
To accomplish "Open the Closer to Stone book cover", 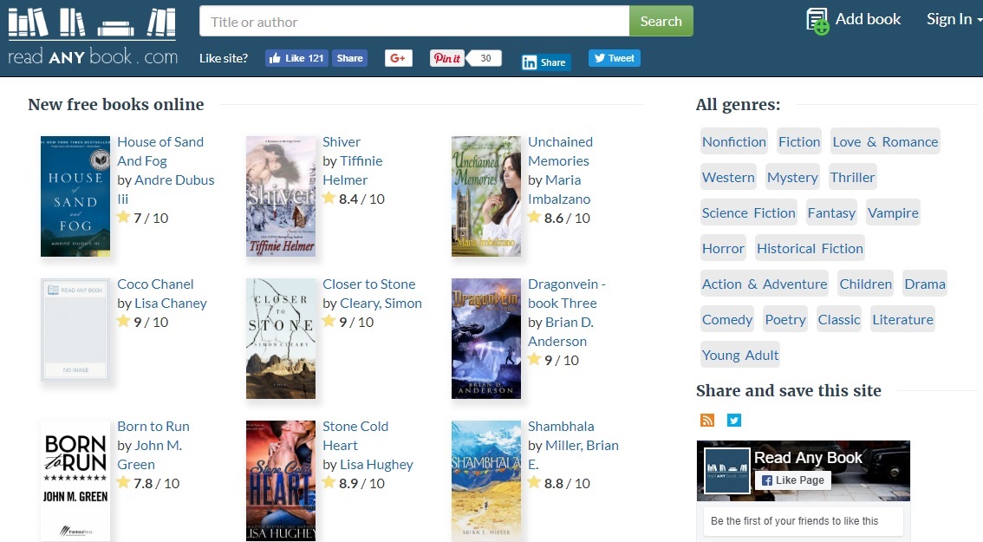I will click(281, 339).
